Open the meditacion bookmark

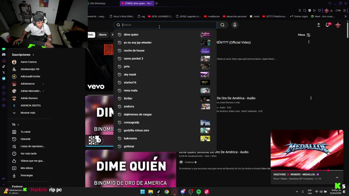click(x=212, y=16)
